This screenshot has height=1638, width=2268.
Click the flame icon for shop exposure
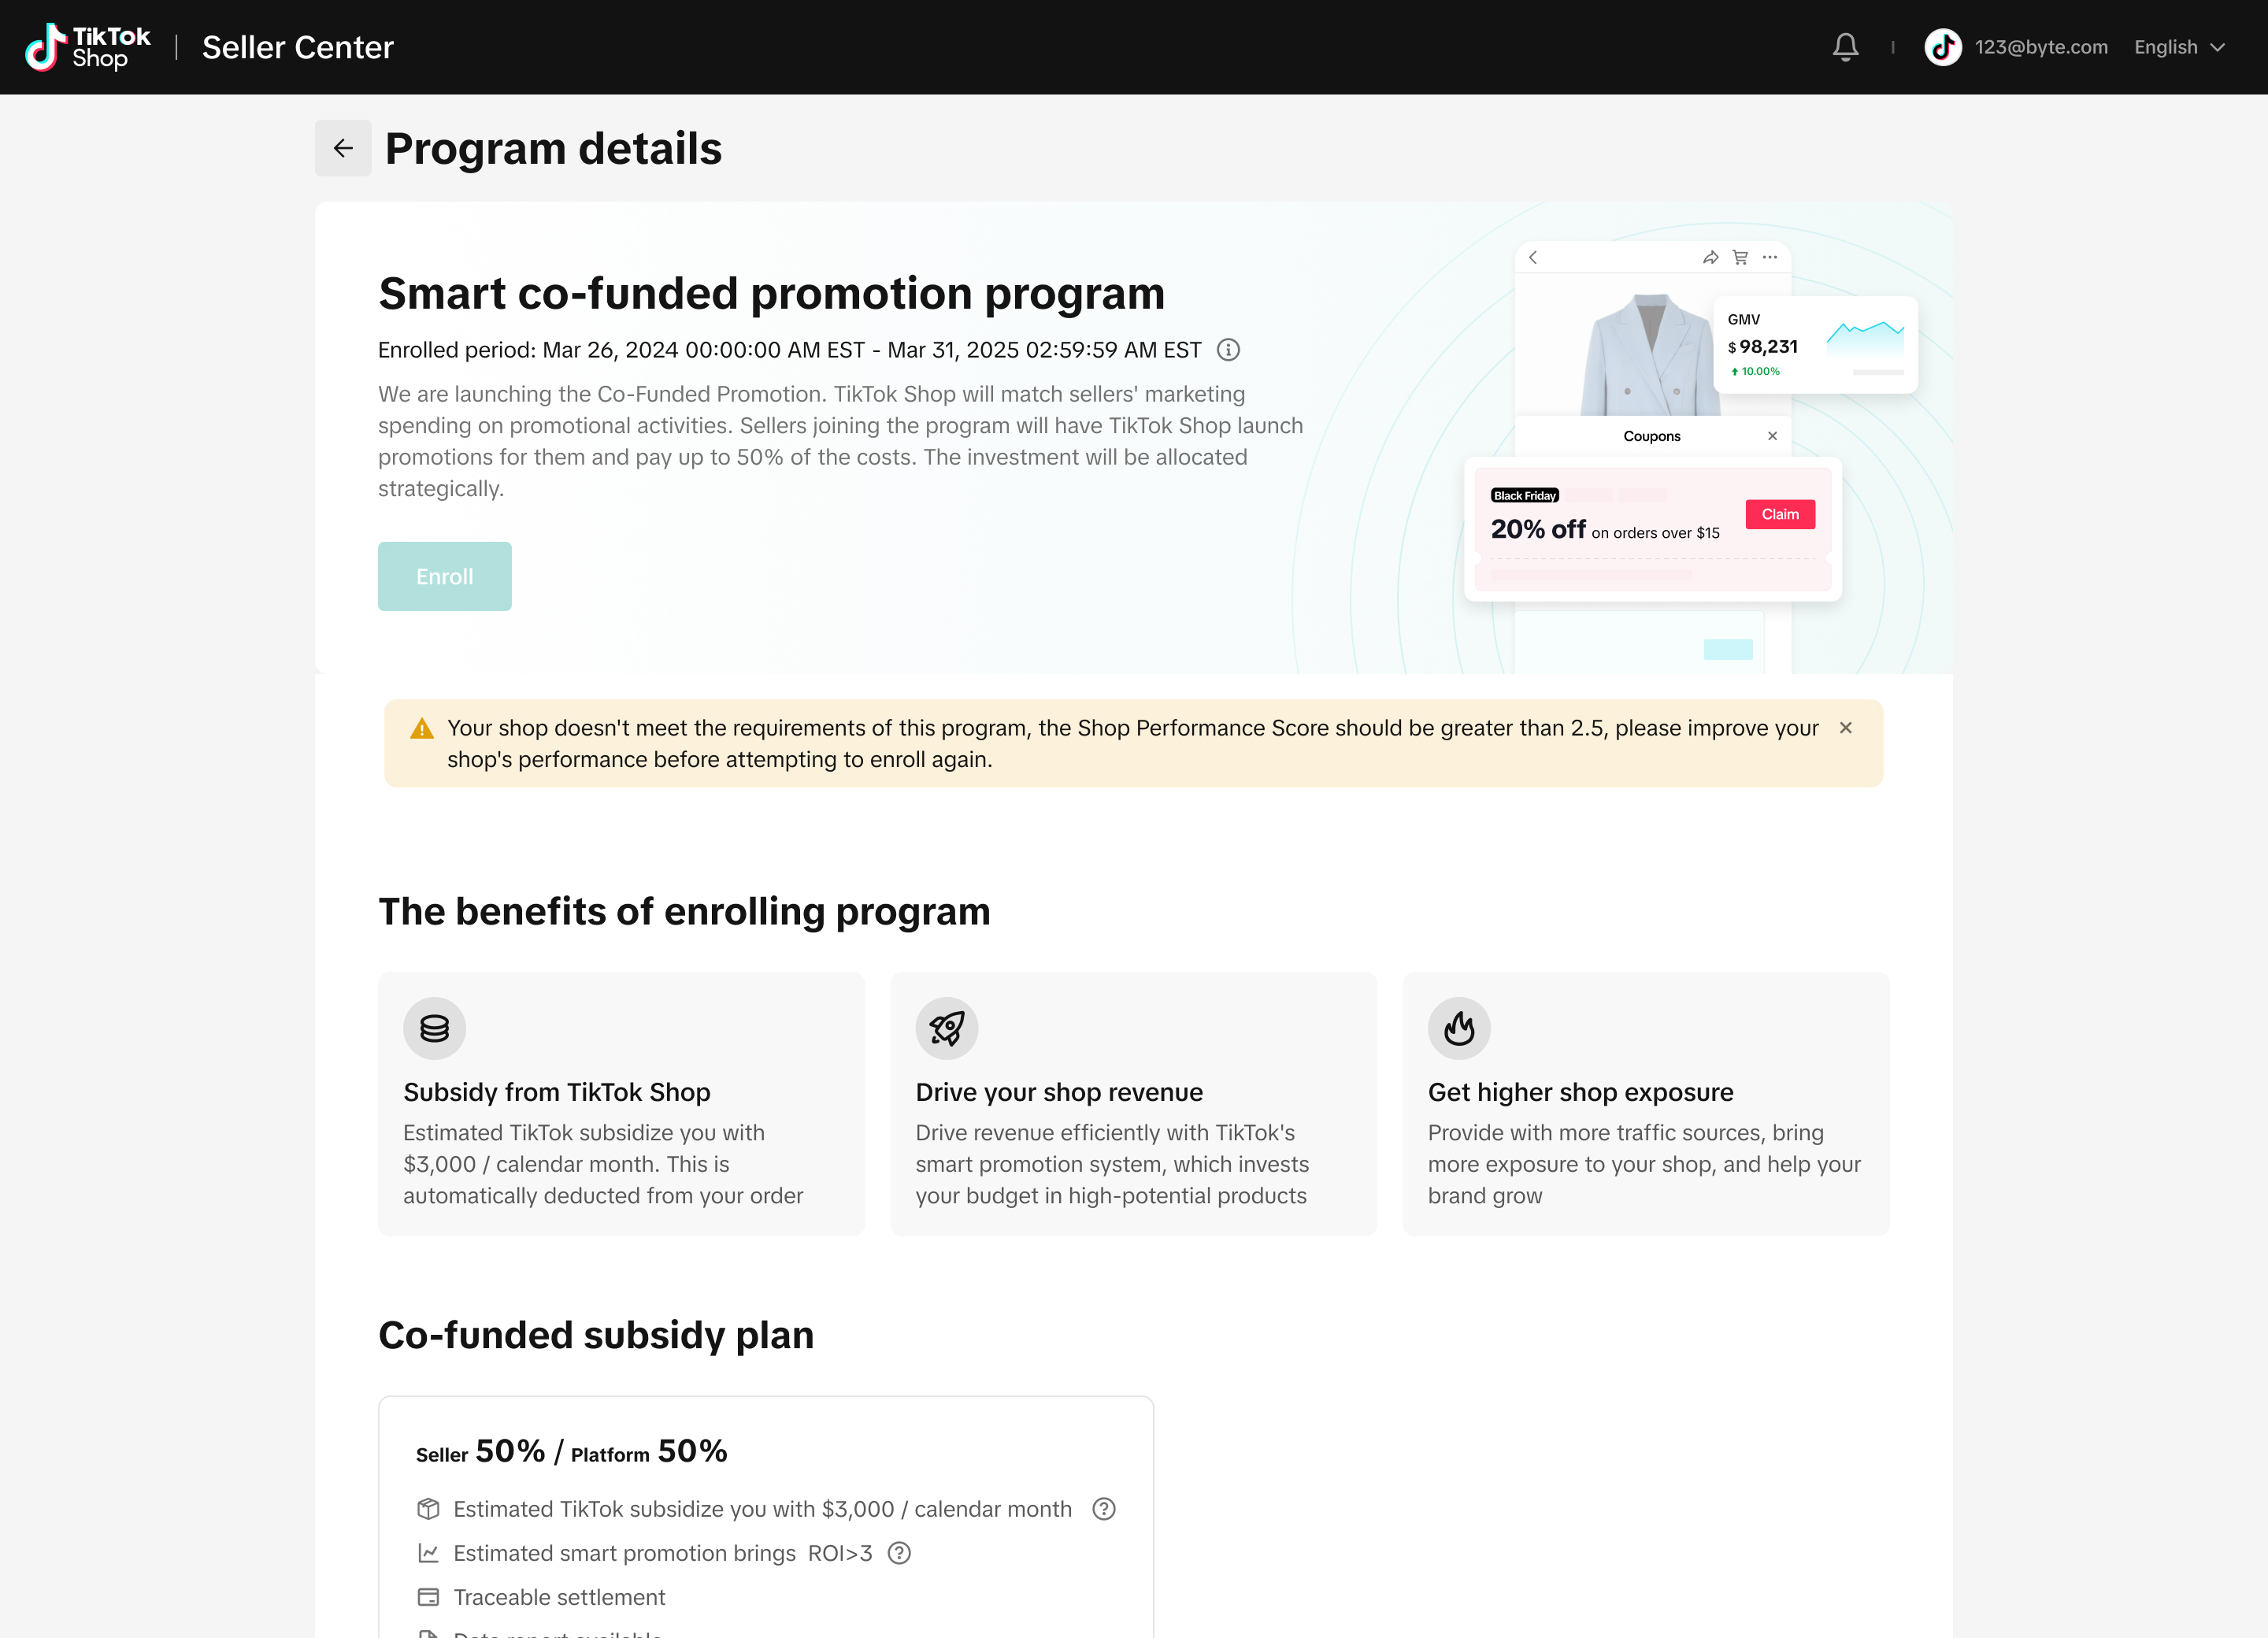point(1459,1028)
